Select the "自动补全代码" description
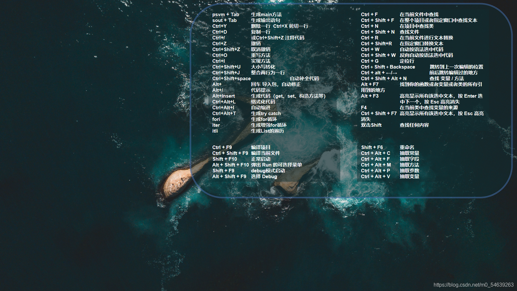Viewport: 517px width, 291px height. [x=304, y=79]
